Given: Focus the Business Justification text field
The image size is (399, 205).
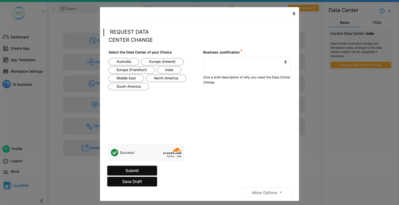Looking at the screenshot, I should tap(247, 66).
